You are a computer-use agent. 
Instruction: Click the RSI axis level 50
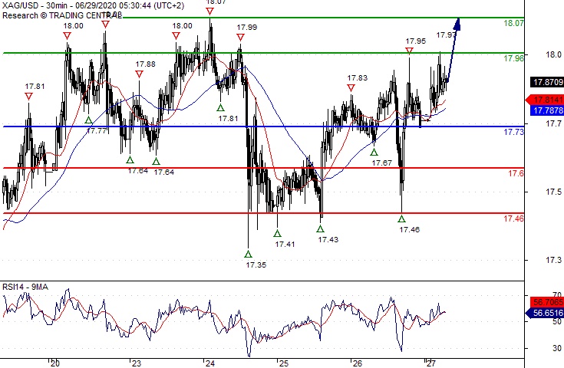click(557, 321)
